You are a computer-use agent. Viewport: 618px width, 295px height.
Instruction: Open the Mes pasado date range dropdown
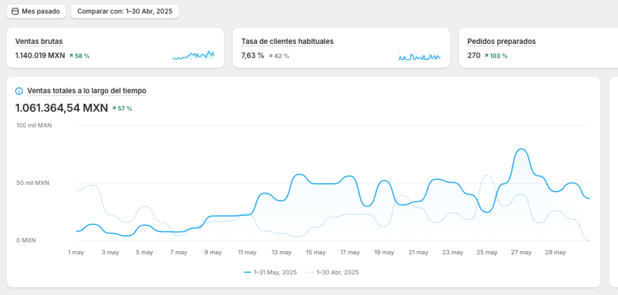point(37,11)
